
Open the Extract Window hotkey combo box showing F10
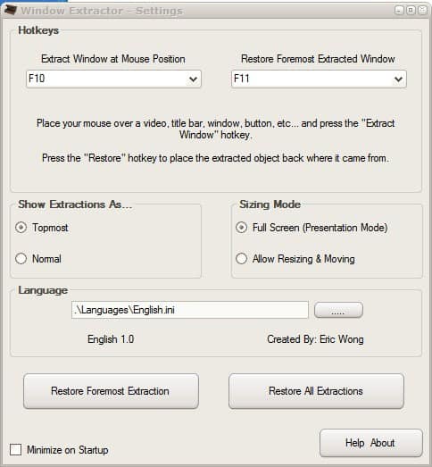click(113, 79)
